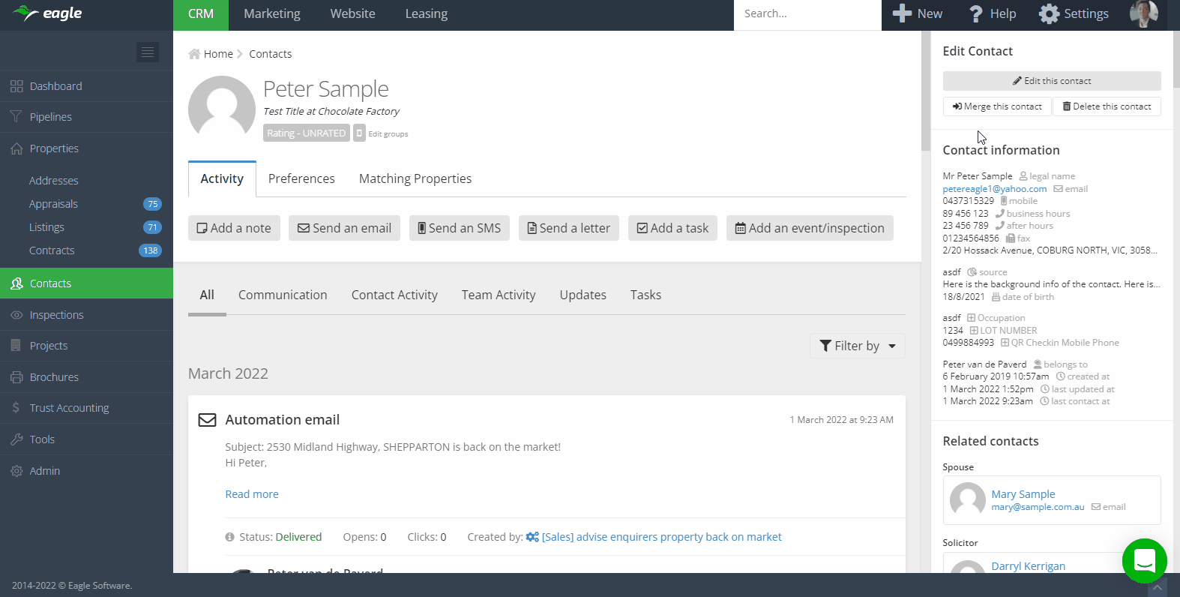Click the main page vertical scrollbar
Viewport: 1180px width, 597px height.
click(926, 90)
